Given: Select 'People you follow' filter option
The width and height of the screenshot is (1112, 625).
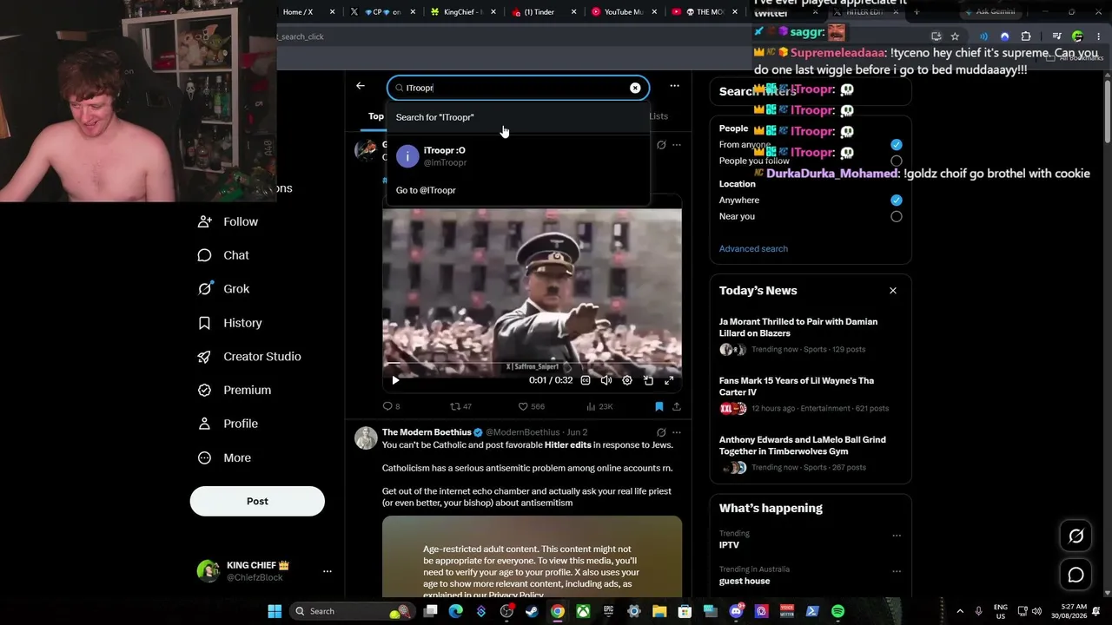Looking at the screenshot, I should (897, 161).
